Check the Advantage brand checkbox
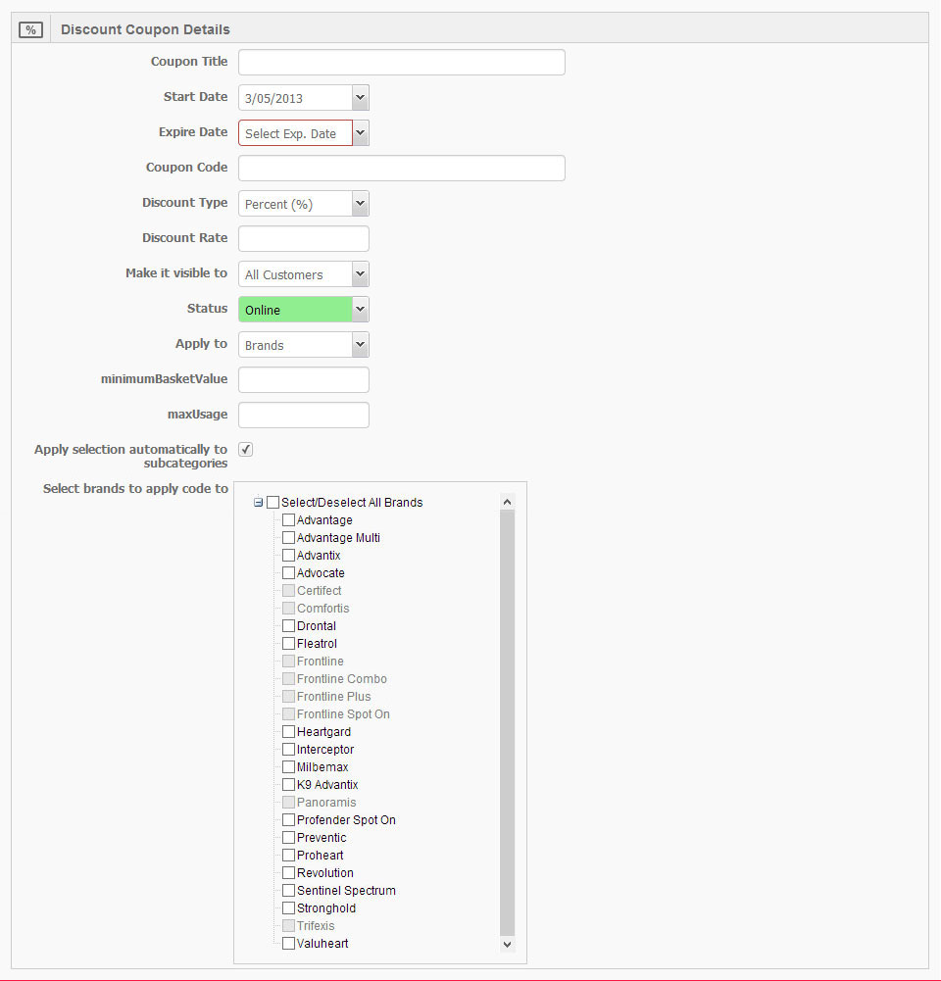This screenshot has width=941, height=981. pyautogui.click(x=288, y=520)
